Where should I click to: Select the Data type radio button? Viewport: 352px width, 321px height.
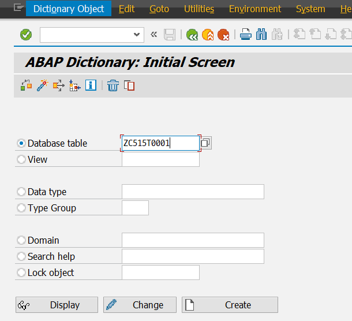21,192
